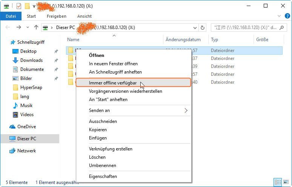Screen dimensions: 292x187
Task: Choose 'Immer offline verfügbar' from context menu
Action: [113, 83]
